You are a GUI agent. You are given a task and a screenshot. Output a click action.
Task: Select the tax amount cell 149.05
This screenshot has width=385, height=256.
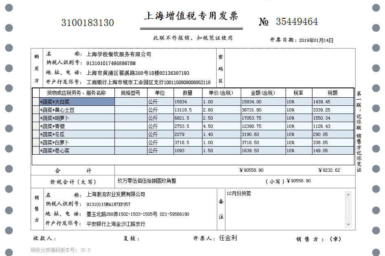(x=333, y=151)
